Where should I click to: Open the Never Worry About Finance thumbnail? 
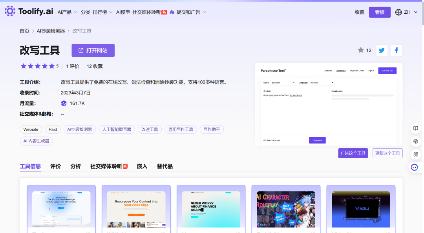tap(211, 209)
